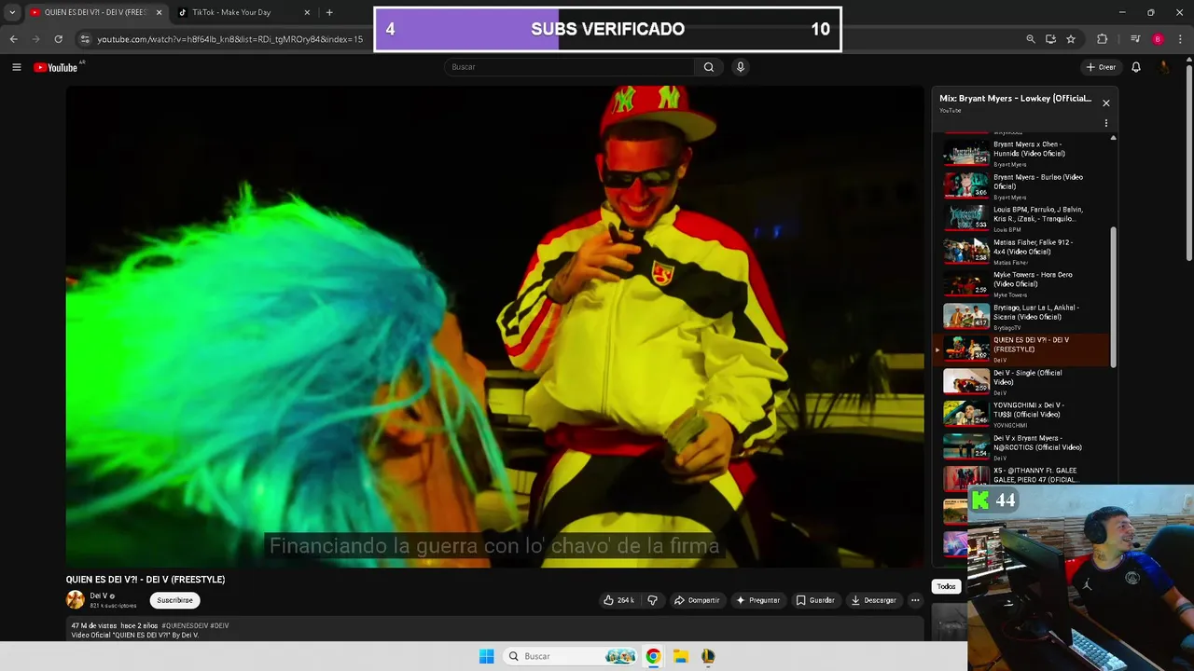Screen dimensions: 1194x671
Task: Play Bryant Myers - Burlao from the playlist
Action: 1022,186
